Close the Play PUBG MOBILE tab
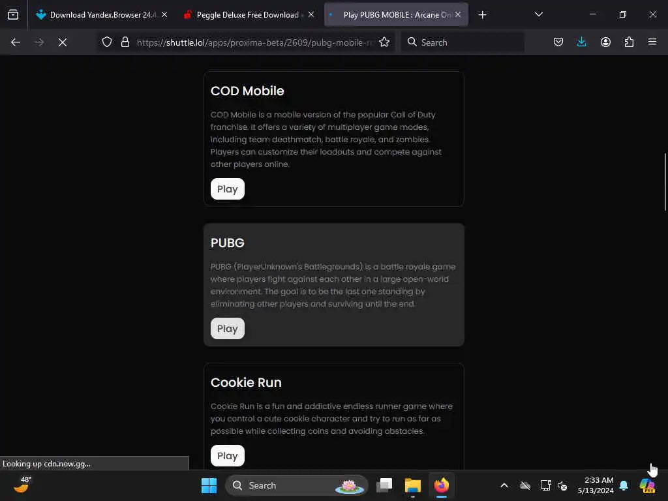Viewport: 668px width, 501px height. coord(458,14)
